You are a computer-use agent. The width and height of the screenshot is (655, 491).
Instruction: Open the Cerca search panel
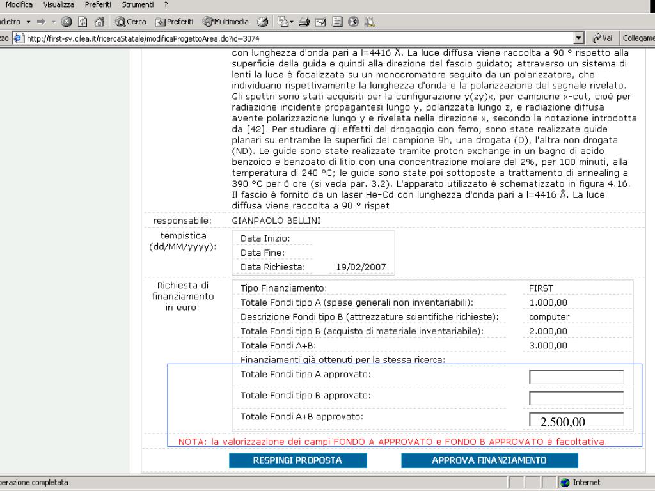[130, 22]
